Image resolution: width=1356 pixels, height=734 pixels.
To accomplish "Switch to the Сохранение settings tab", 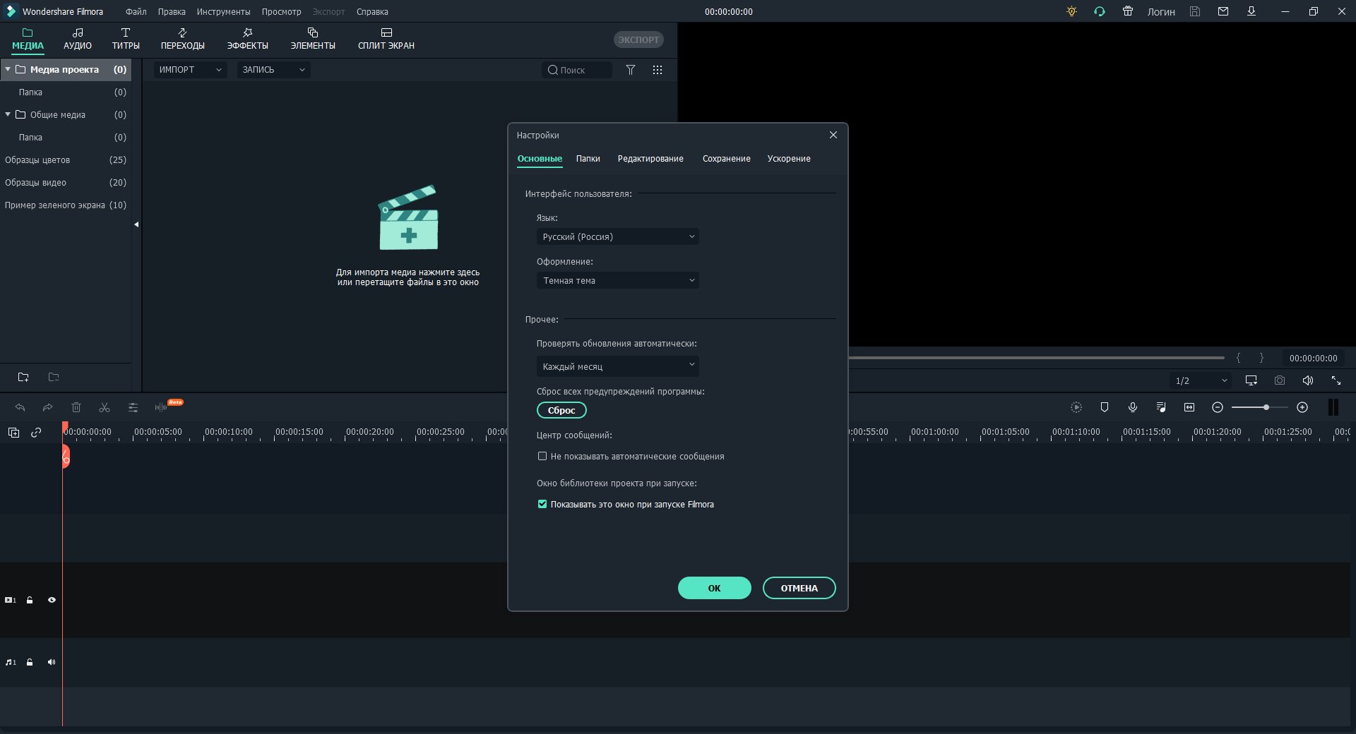I will click(x=726, y=159).
